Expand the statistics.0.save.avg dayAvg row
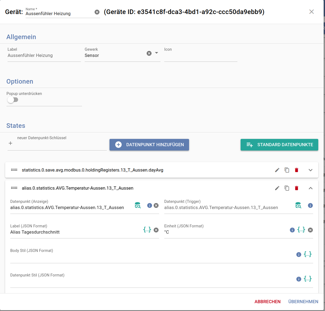The image size is (325, 311). [x=310, y=170]
